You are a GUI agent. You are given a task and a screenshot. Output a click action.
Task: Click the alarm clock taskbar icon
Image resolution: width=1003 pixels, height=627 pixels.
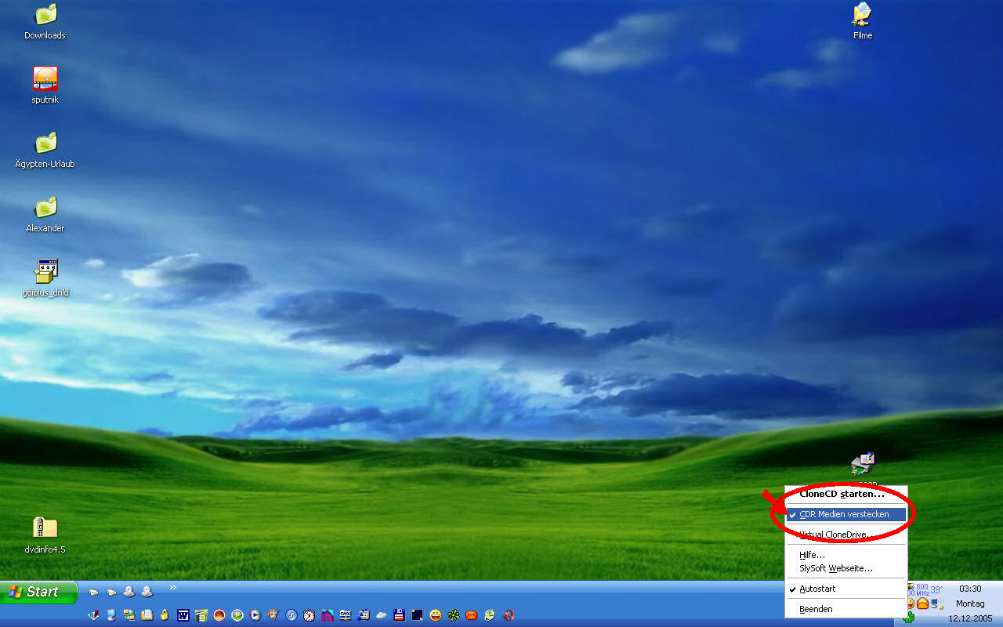309,615
